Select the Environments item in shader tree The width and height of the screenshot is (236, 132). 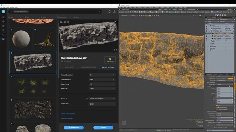[213, 47]
